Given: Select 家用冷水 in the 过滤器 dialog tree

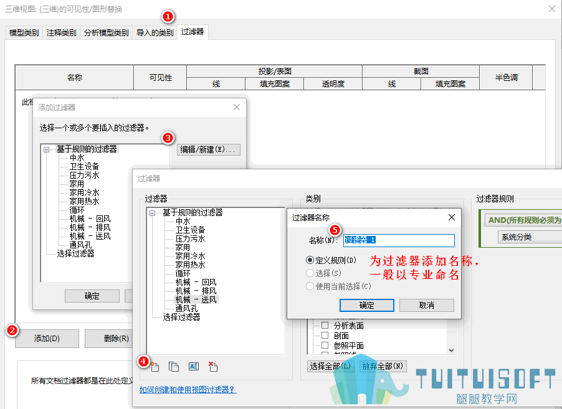Looking at the screenshot, I should (190, 256).
